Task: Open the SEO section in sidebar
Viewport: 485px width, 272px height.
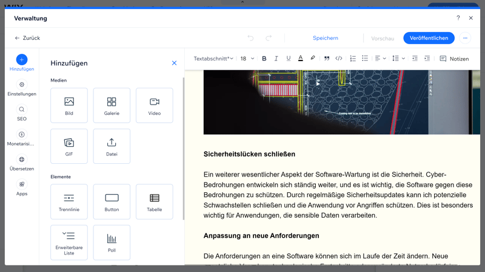Action: 22,113
